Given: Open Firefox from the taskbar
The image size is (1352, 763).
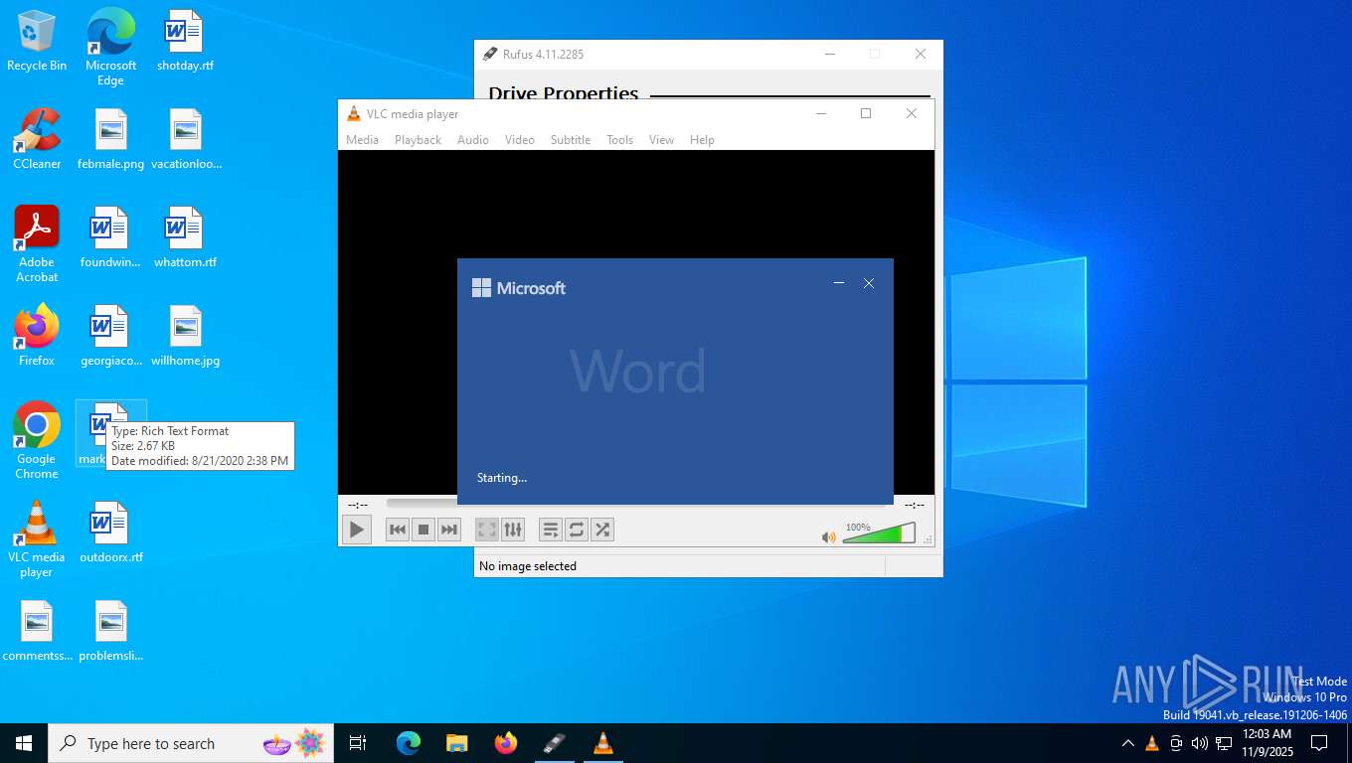Looking at the screenshot, I should coord(506,743).
